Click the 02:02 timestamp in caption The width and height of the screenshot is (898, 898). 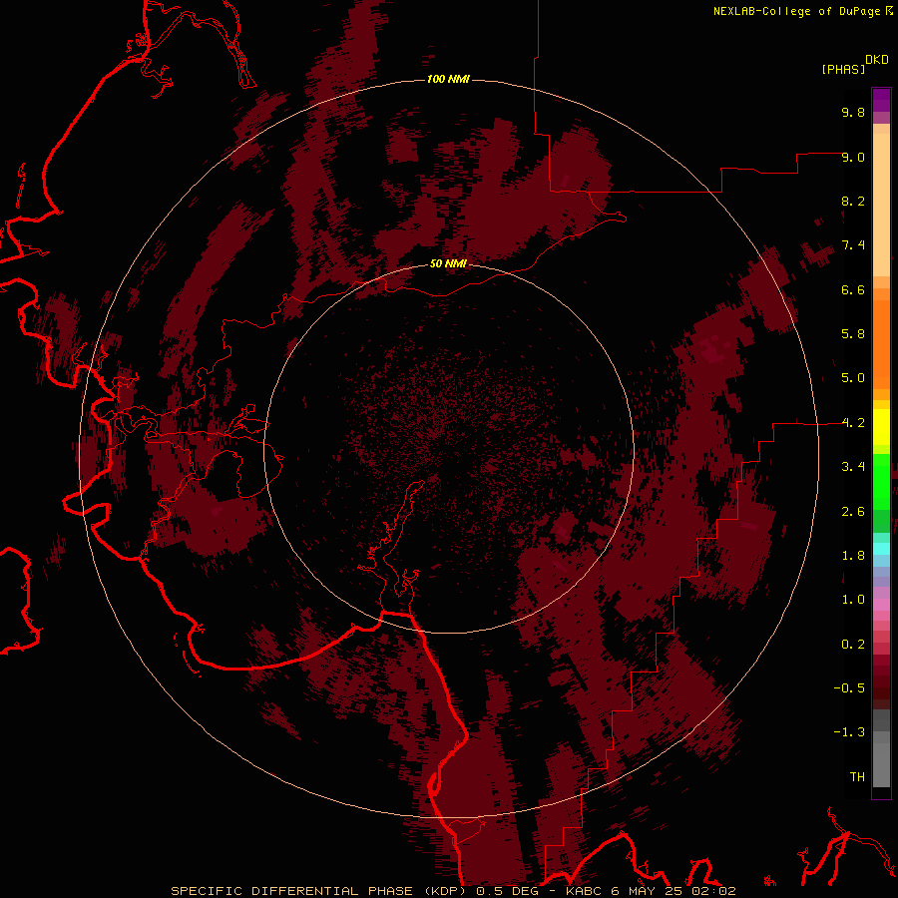pyautogui.click(x=714, y=891)
